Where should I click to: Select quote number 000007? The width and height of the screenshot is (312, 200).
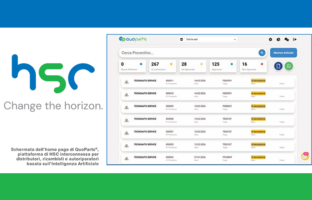coord(169,132)
